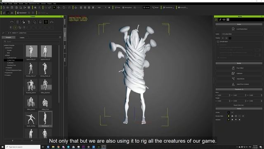Collapse the Motion Template tree node
The height and width of the screenshot is (149, 264).
(x=4, y=46)
